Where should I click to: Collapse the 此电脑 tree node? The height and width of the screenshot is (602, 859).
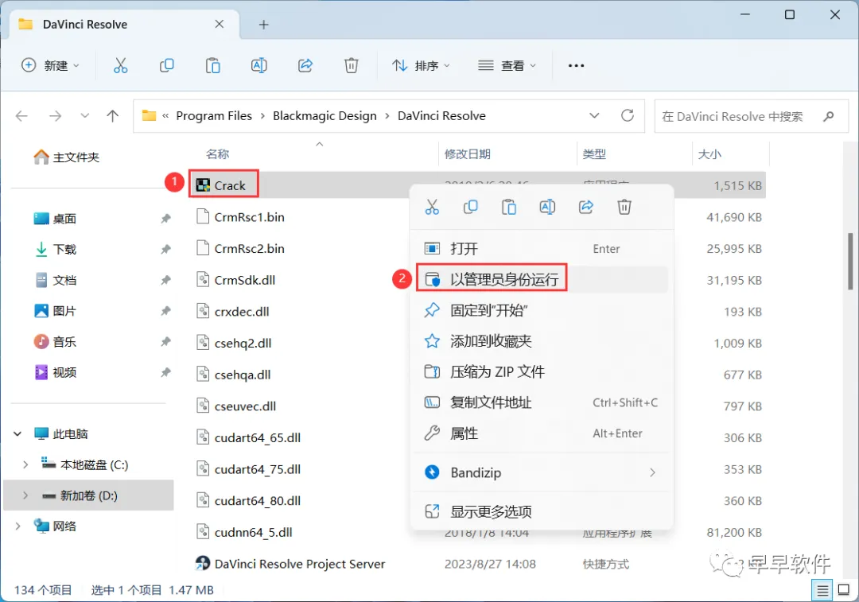pyautogui.click(x=17, y=434)
